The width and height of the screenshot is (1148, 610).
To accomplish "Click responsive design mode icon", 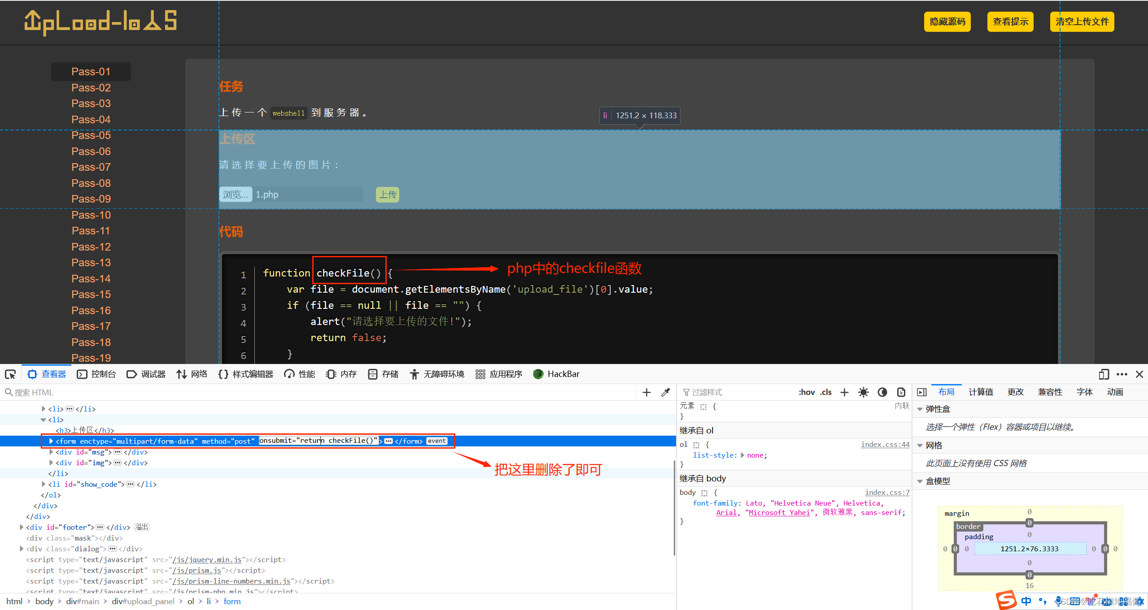I will tap(1104, 374).
